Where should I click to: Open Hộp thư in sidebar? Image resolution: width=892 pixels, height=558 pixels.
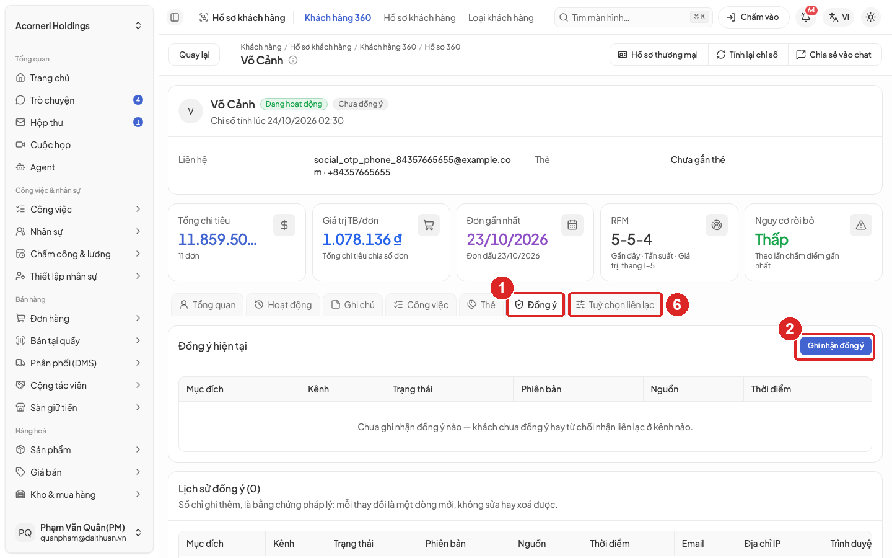point(79,123)
